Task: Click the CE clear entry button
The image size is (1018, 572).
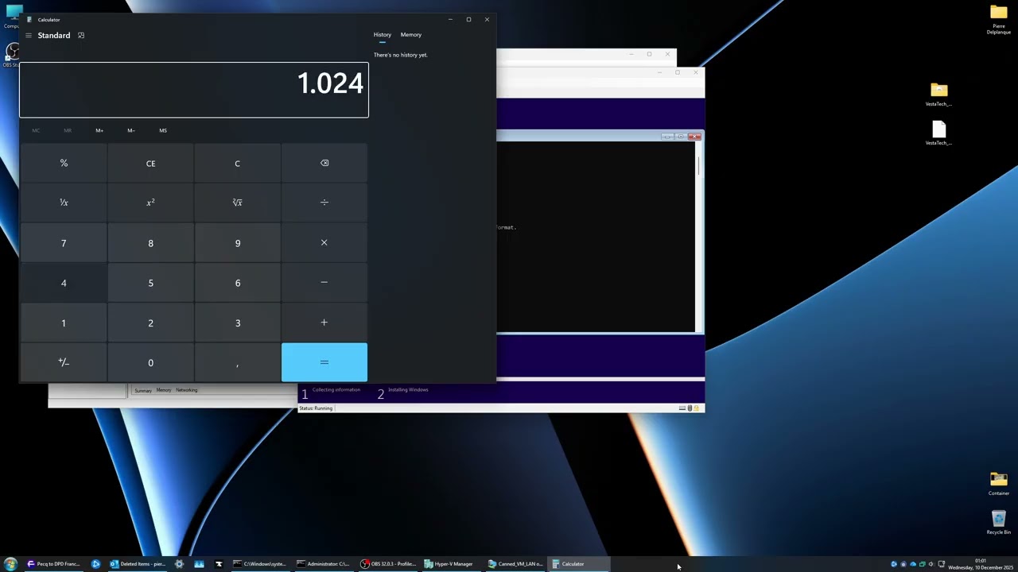Action: 150,163
